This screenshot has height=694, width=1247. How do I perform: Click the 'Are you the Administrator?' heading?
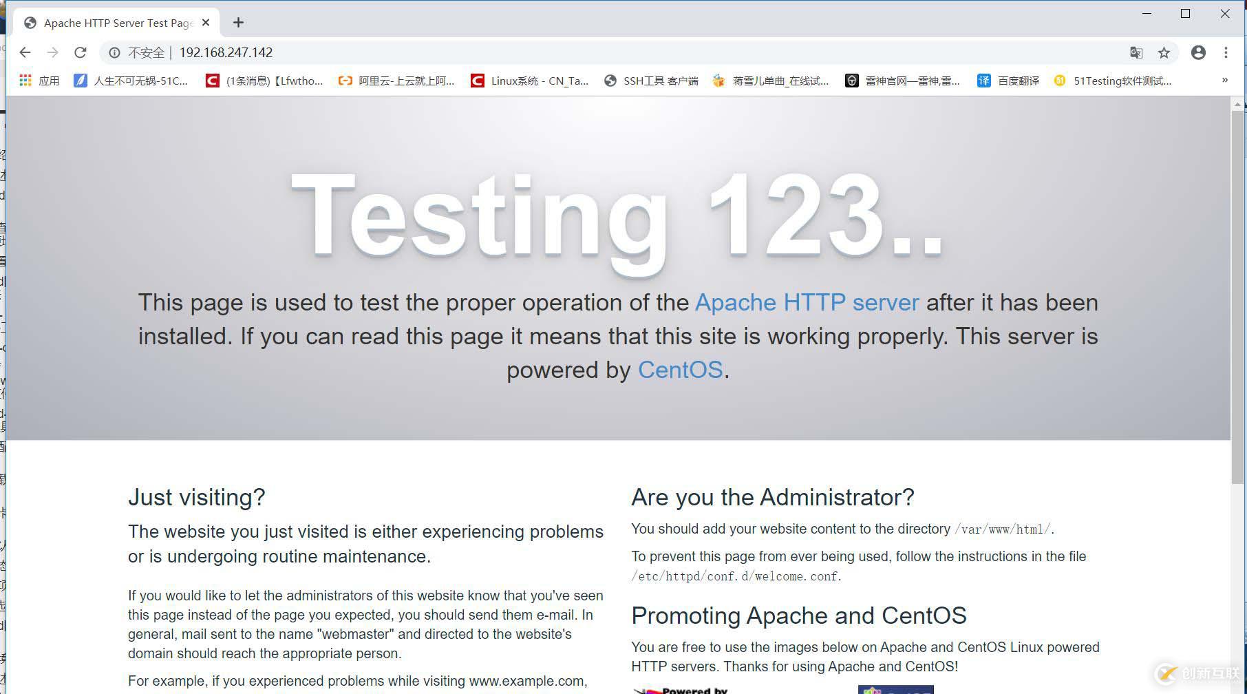(773, 497)
